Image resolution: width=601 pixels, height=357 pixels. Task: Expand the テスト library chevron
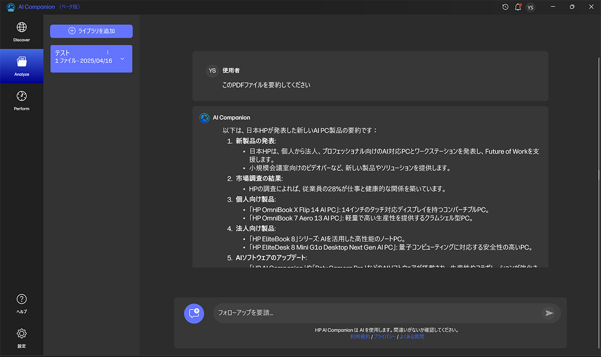[122, 59]
